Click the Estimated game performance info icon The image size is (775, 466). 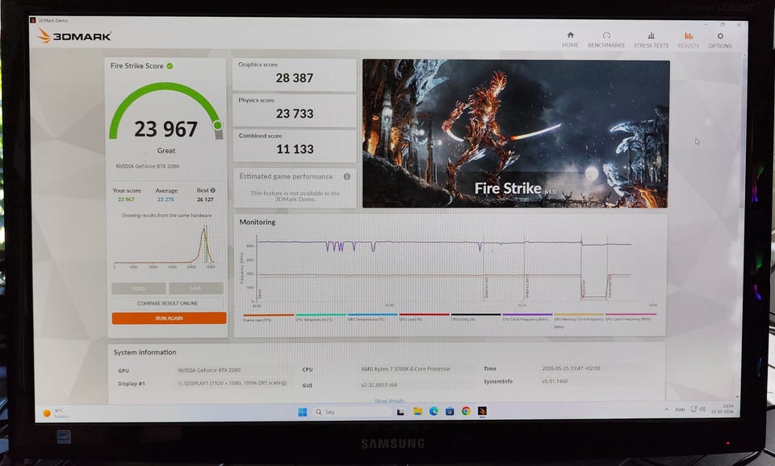(347, 176)
